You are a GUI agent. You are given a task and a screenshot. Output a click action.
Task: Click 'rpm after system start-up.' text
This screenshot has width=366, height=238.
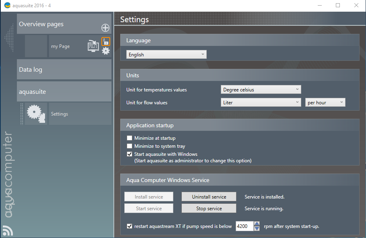292,226
